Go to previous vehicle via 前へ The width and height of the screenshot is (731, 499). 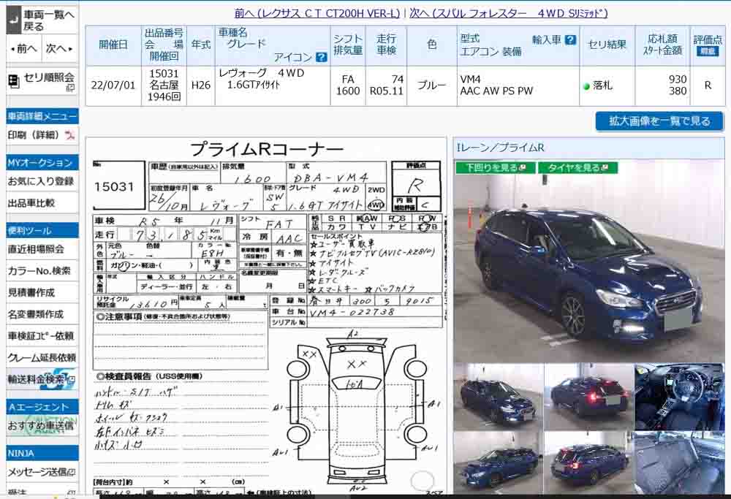point(24,48)
